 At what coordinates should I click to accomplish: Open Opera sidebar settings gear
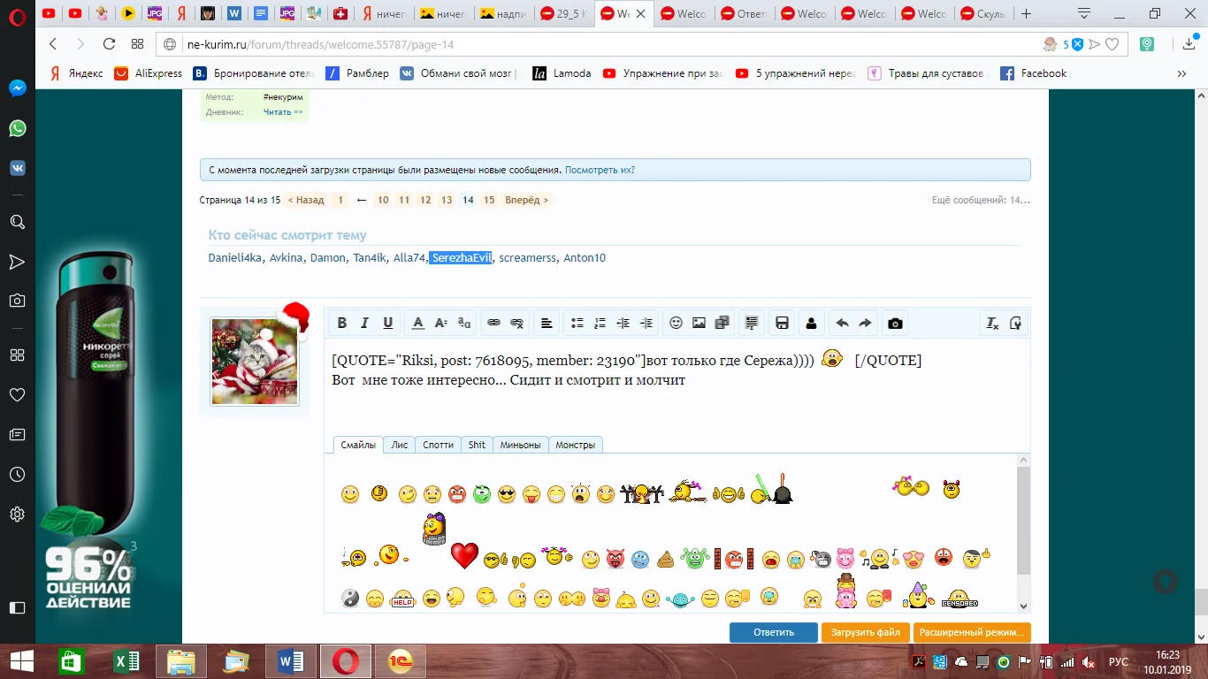(x=17, y=514)
